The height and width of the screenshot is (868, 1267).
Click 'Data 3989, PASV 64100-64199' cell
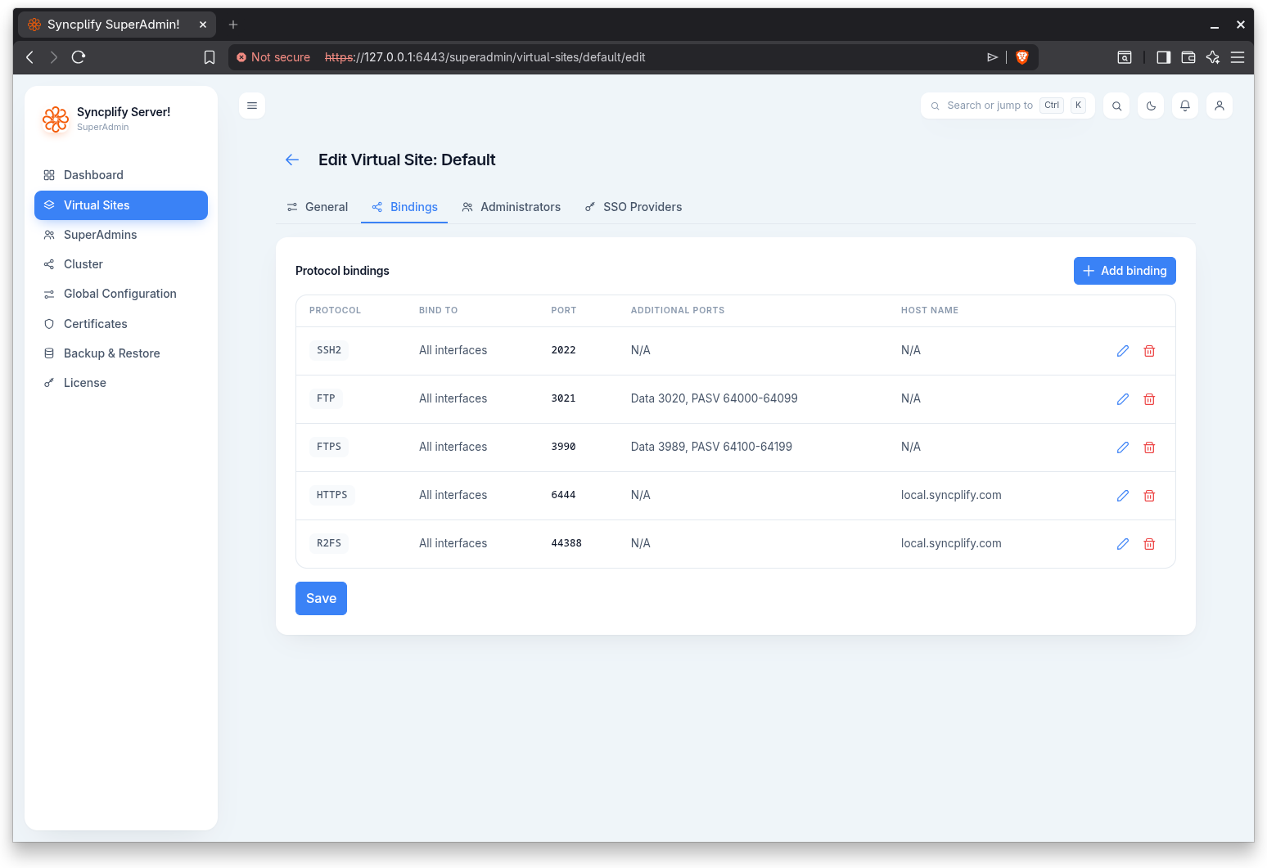coord(711,447)
